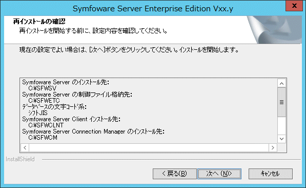306x188 pixels.
Task: Click the horizontal scroll-left arrow
Action: [x=25, y=147]
